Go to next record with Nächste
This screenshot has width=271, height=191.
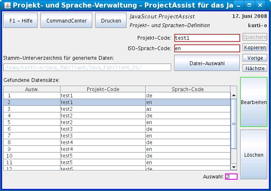pos(255,68)
